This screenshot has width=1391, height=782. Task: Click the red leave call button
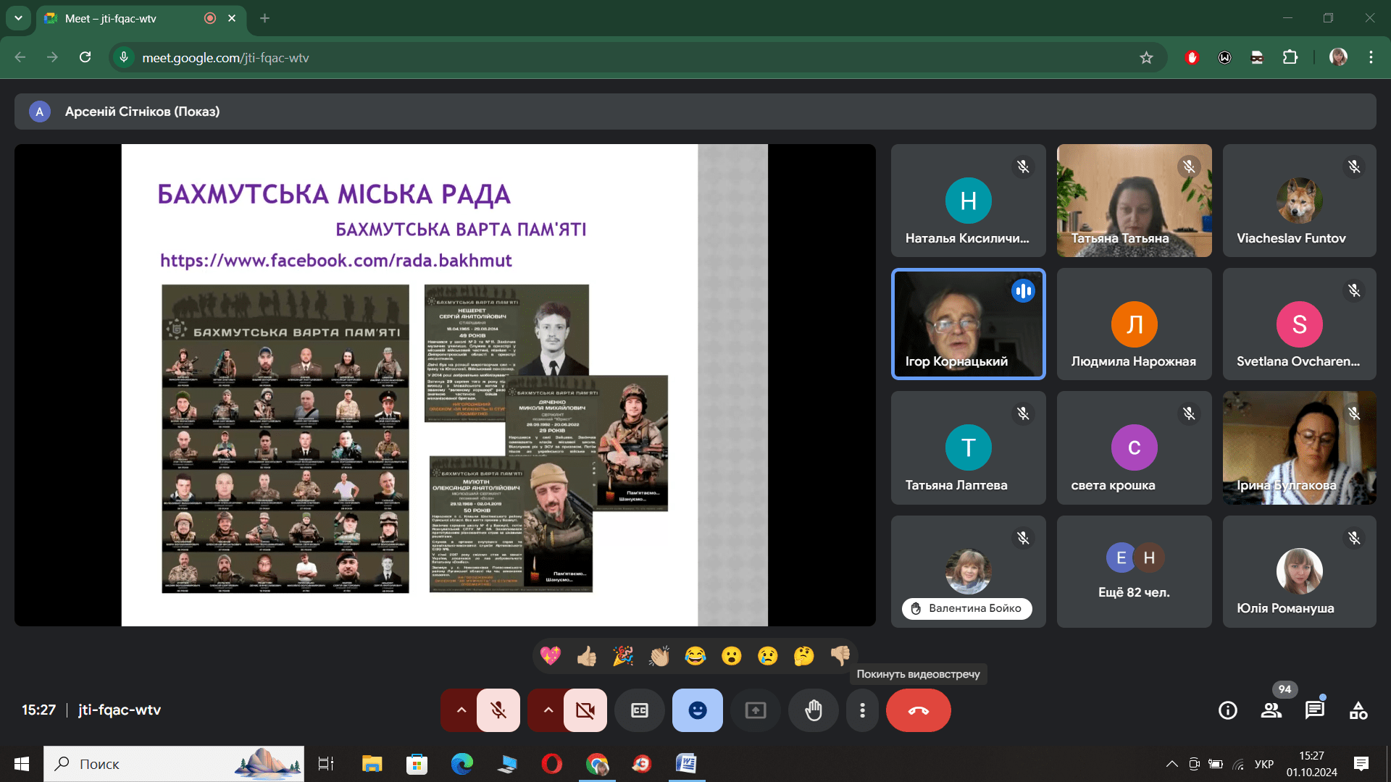click(918, 710)
